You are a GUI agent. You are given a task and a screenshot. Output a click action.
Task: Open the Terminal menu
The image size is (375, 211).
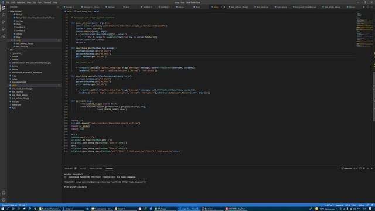click(x=47, y=2)
